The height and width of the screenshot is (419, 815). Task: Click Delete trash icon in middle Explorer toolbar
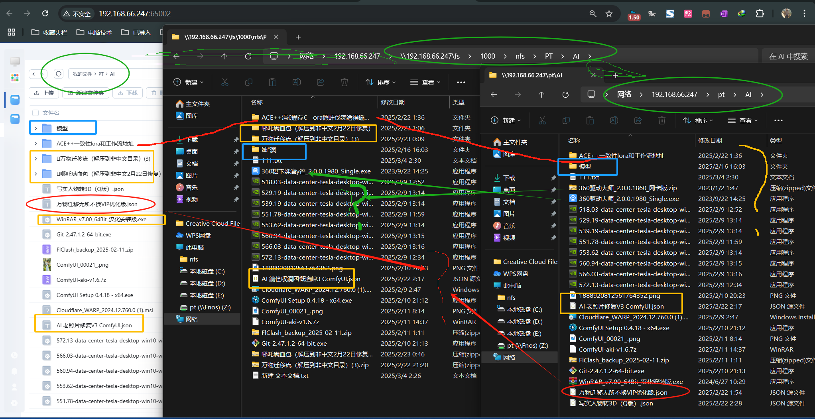click(x=345, y=82)
